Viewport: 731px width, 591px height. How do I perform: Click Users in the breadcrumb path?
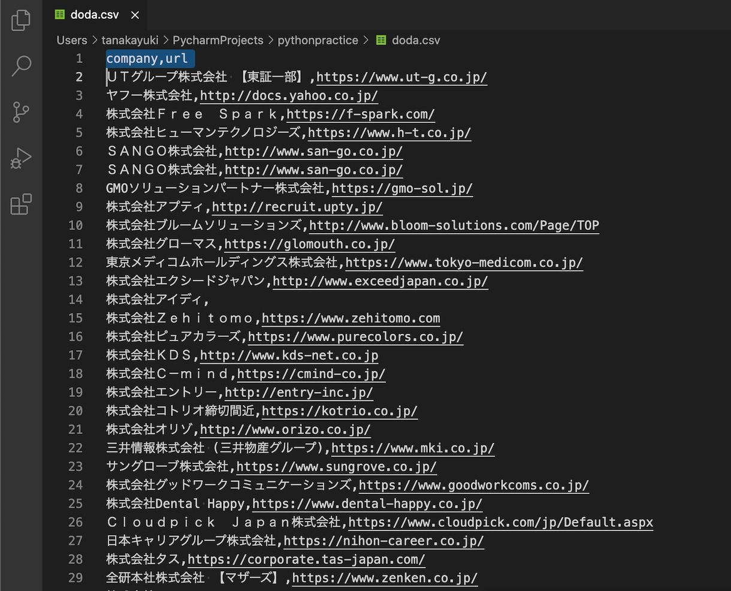tap(72, 40)
